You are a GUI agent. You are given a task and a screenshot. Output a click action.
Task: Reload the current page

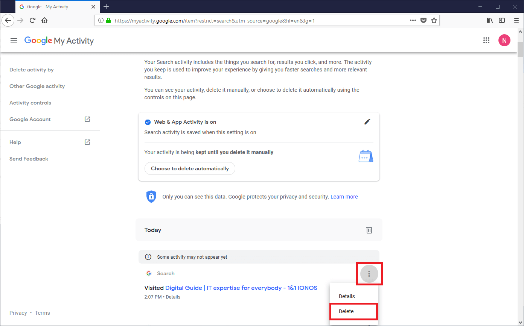click(32, 21)
